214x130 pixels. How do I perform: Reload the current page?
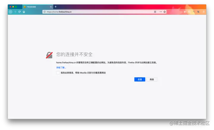tap(20, 12)
